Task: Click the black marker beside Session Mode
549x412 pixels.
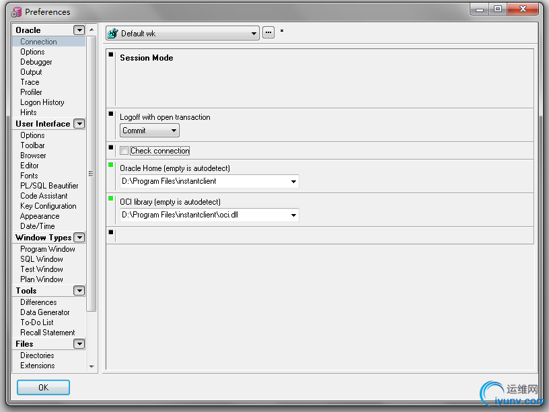Action: tap(111, 55)
